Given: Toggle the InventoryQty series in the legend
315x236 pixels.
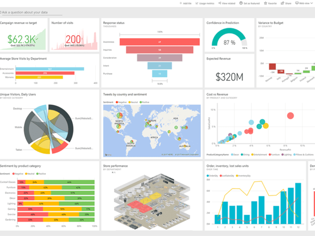Looking at the screenshot, I should click(x=243, y=175).
